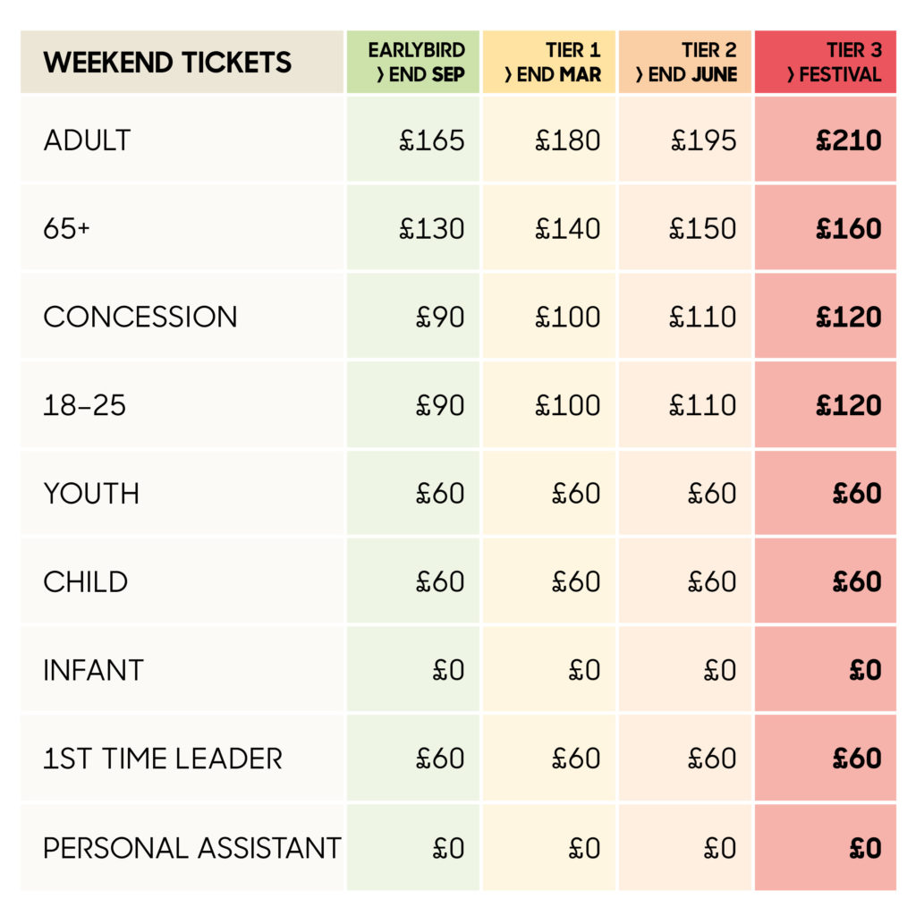Click the Adult Earlybird price £165
Image resolution: width=916 pixels, height=916 pixels.
tap(432, 140)
